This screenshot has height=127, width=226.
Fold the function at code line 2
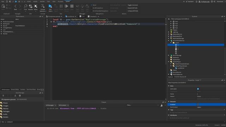pyautogui.click(x=51, y=22)
